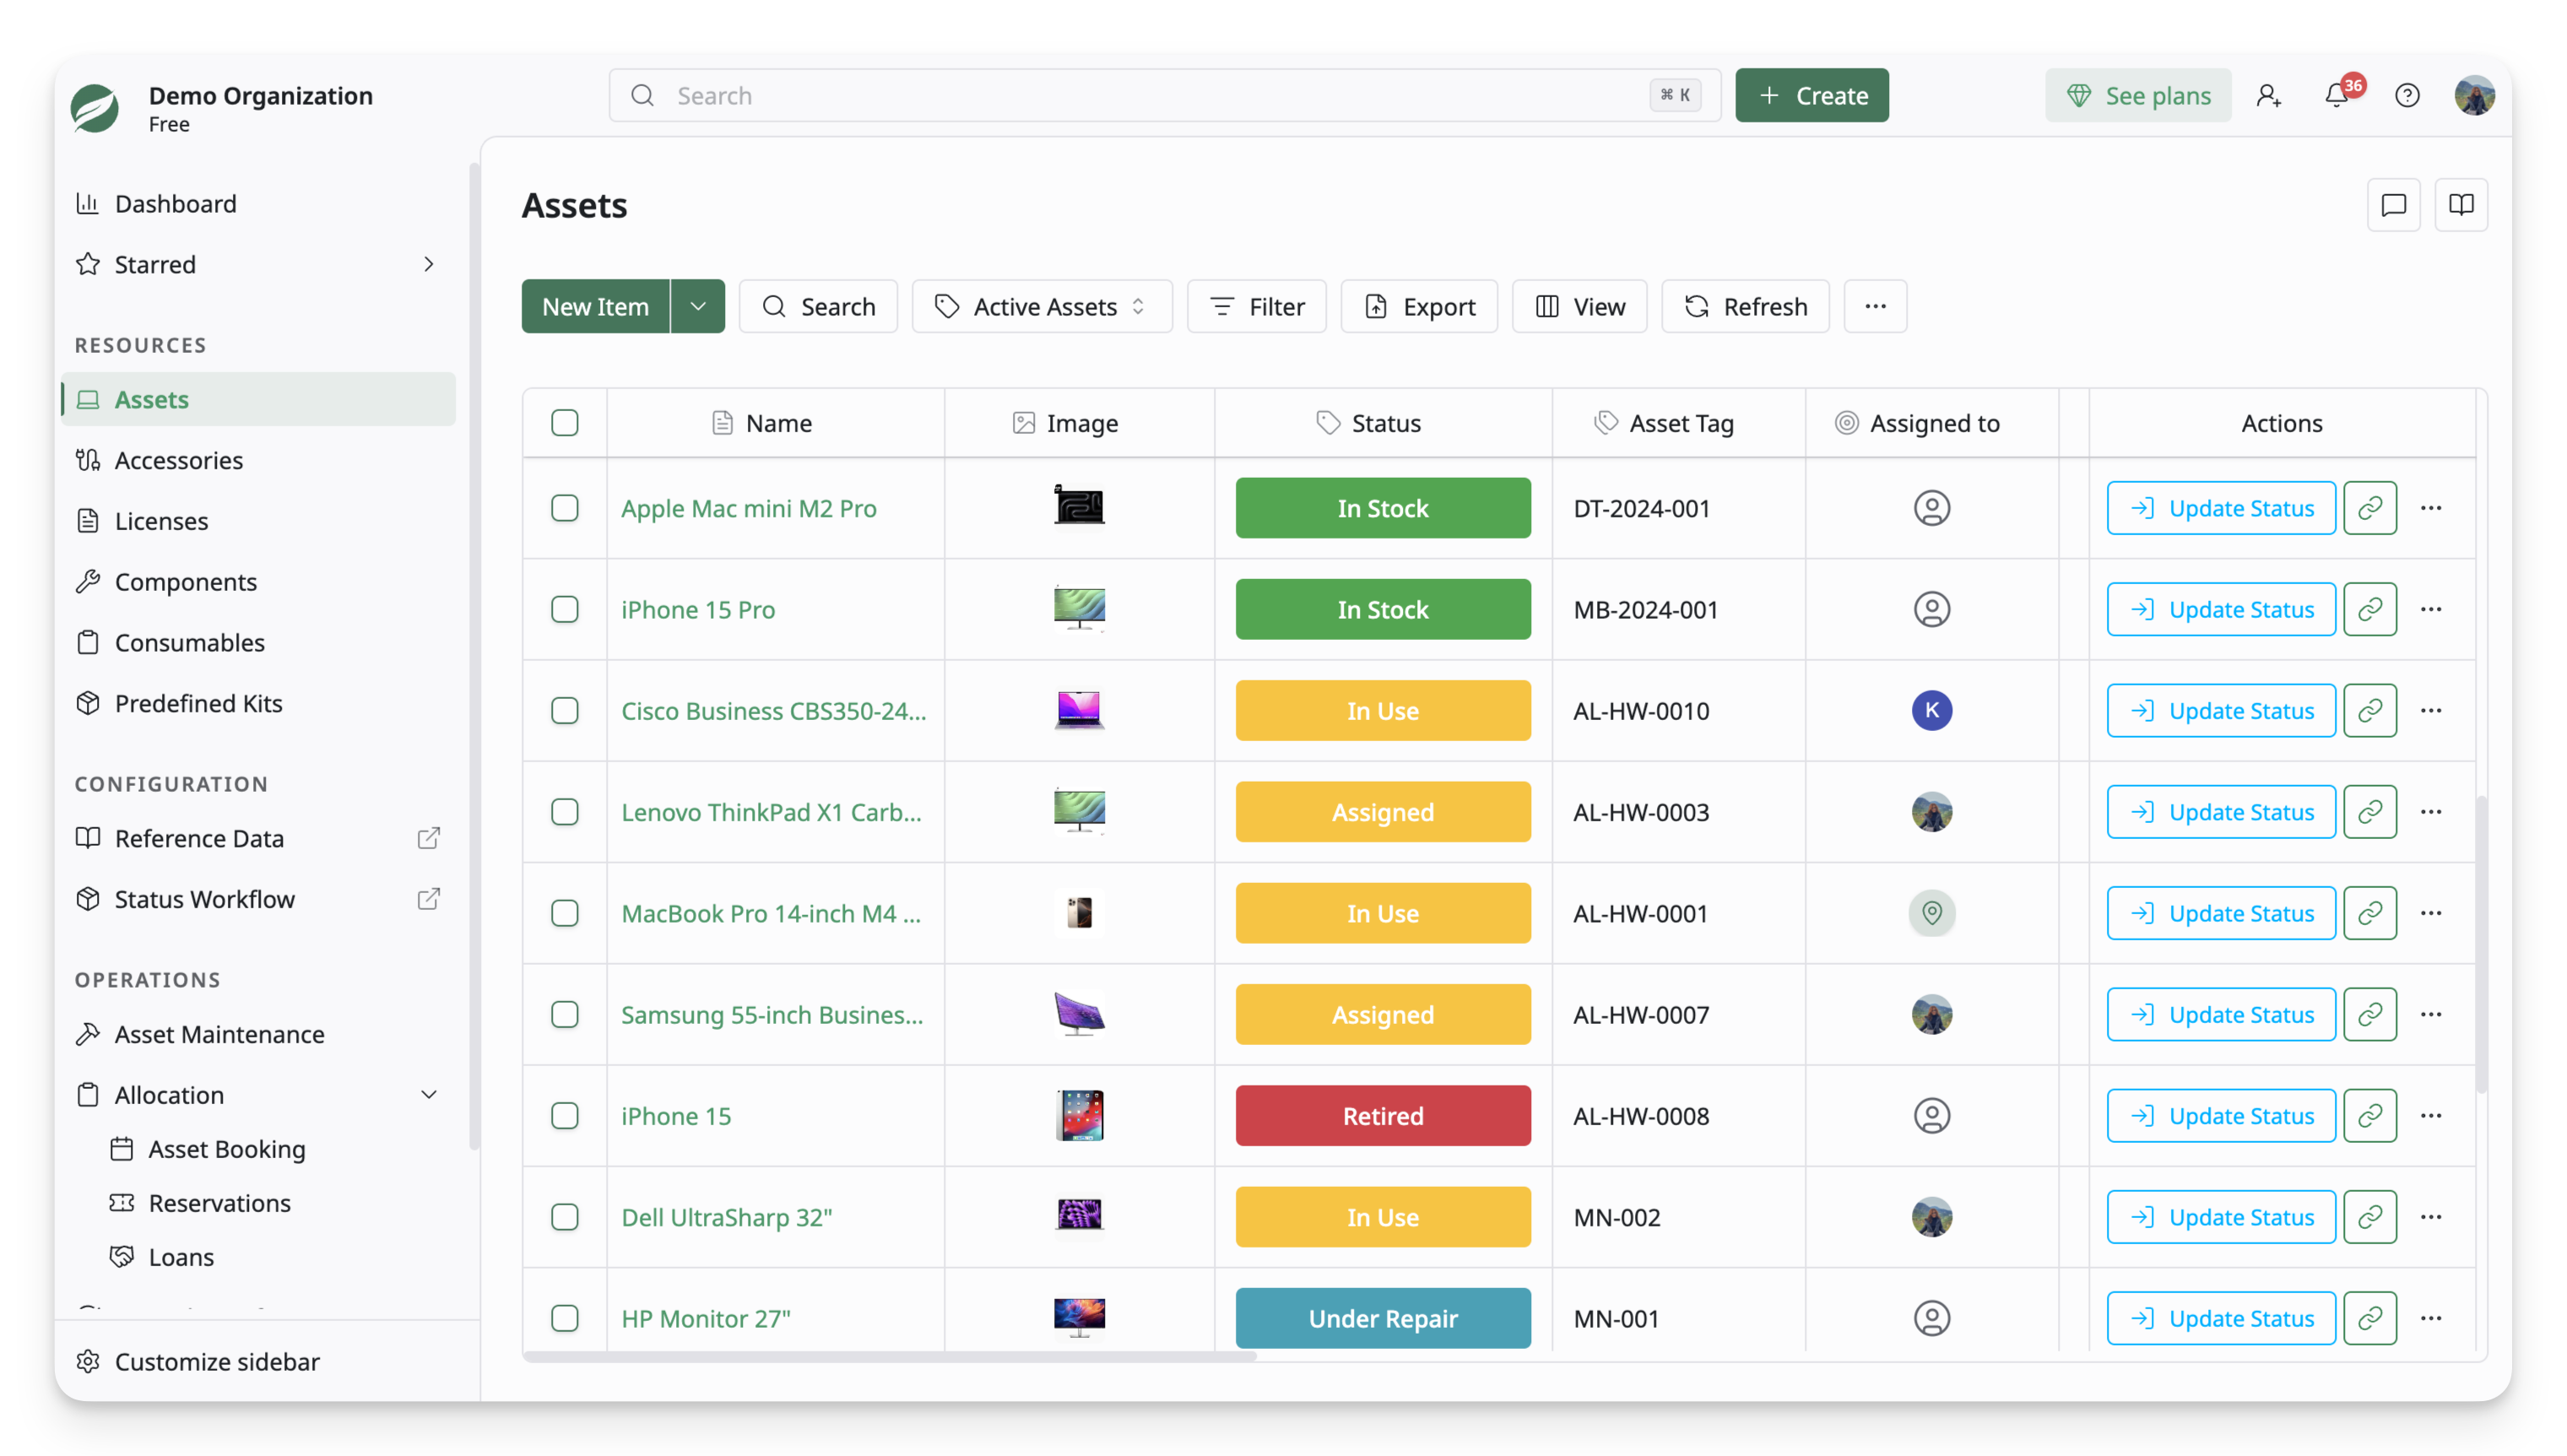Click the Demo Organization leaf logo
Viewport: 2567px width, 1456px height.
(95, 108)
